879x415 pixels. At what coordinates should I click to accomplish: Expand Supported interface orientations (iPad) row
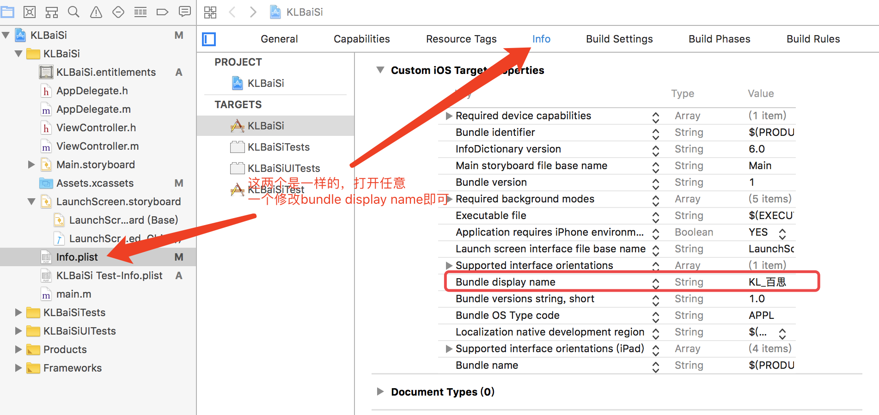(449, 348)
